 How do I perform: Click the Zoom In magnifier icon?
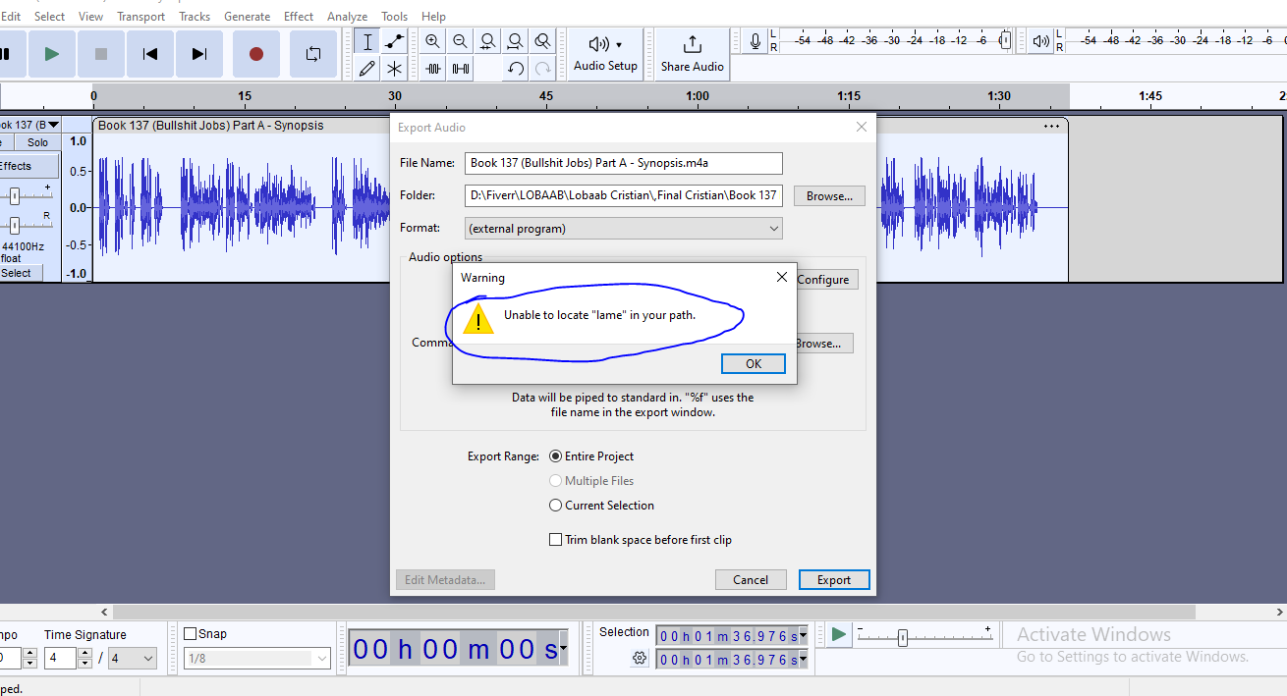click(432, 41)
